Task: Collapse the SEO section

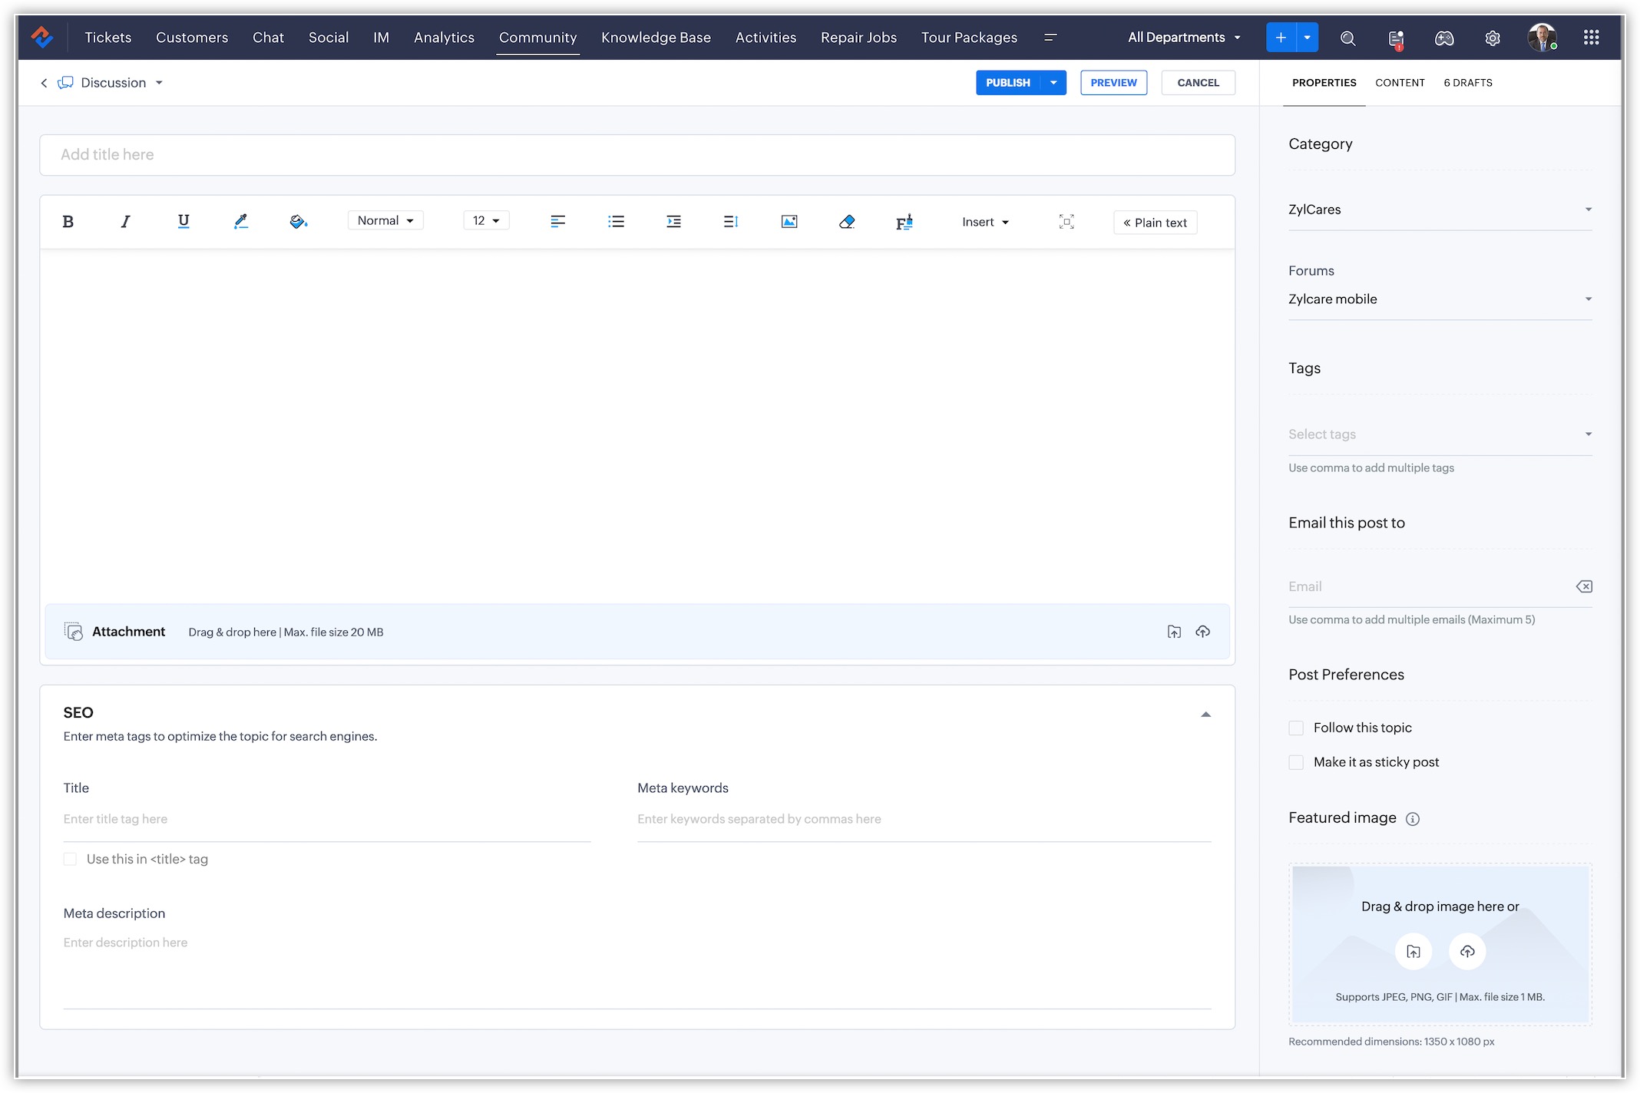Action: pyautogui.click(x=1205, y=714)
